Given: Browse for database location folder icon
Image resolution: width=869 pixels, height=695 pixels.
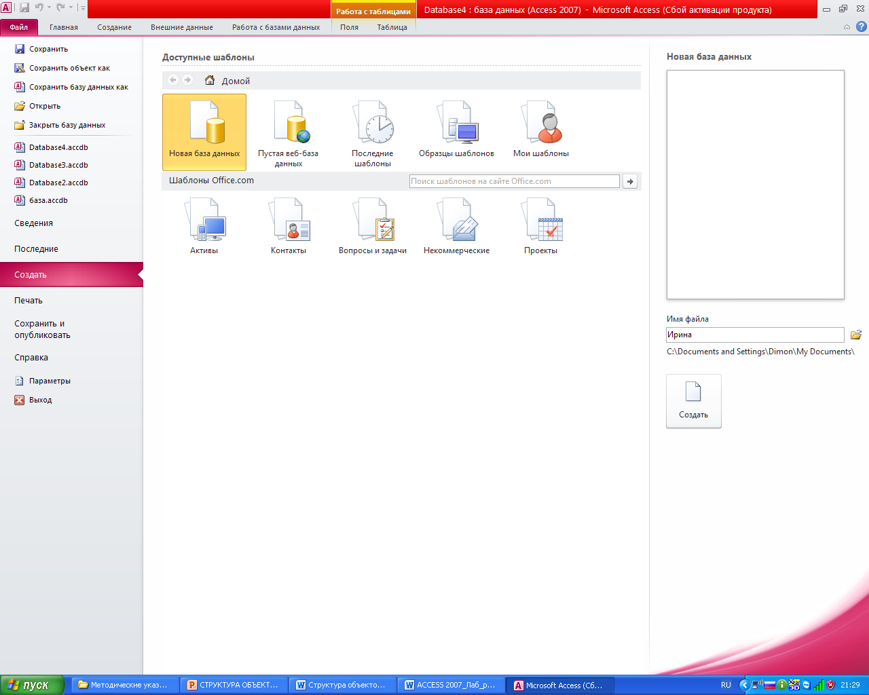Looking at the screenshot, I should pos(856,335).
